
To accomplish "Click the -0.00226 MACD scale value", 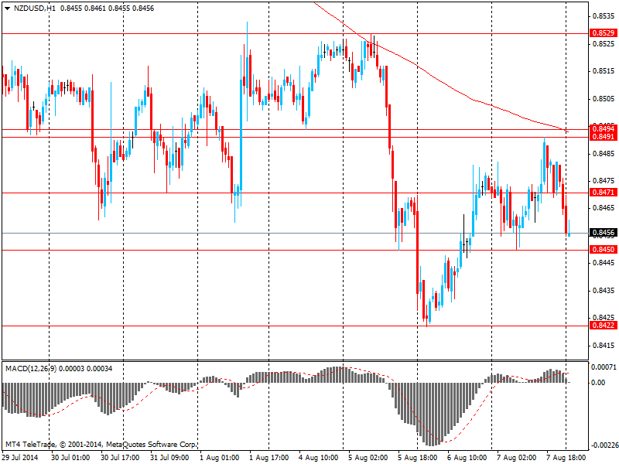I will coord(603,445).
